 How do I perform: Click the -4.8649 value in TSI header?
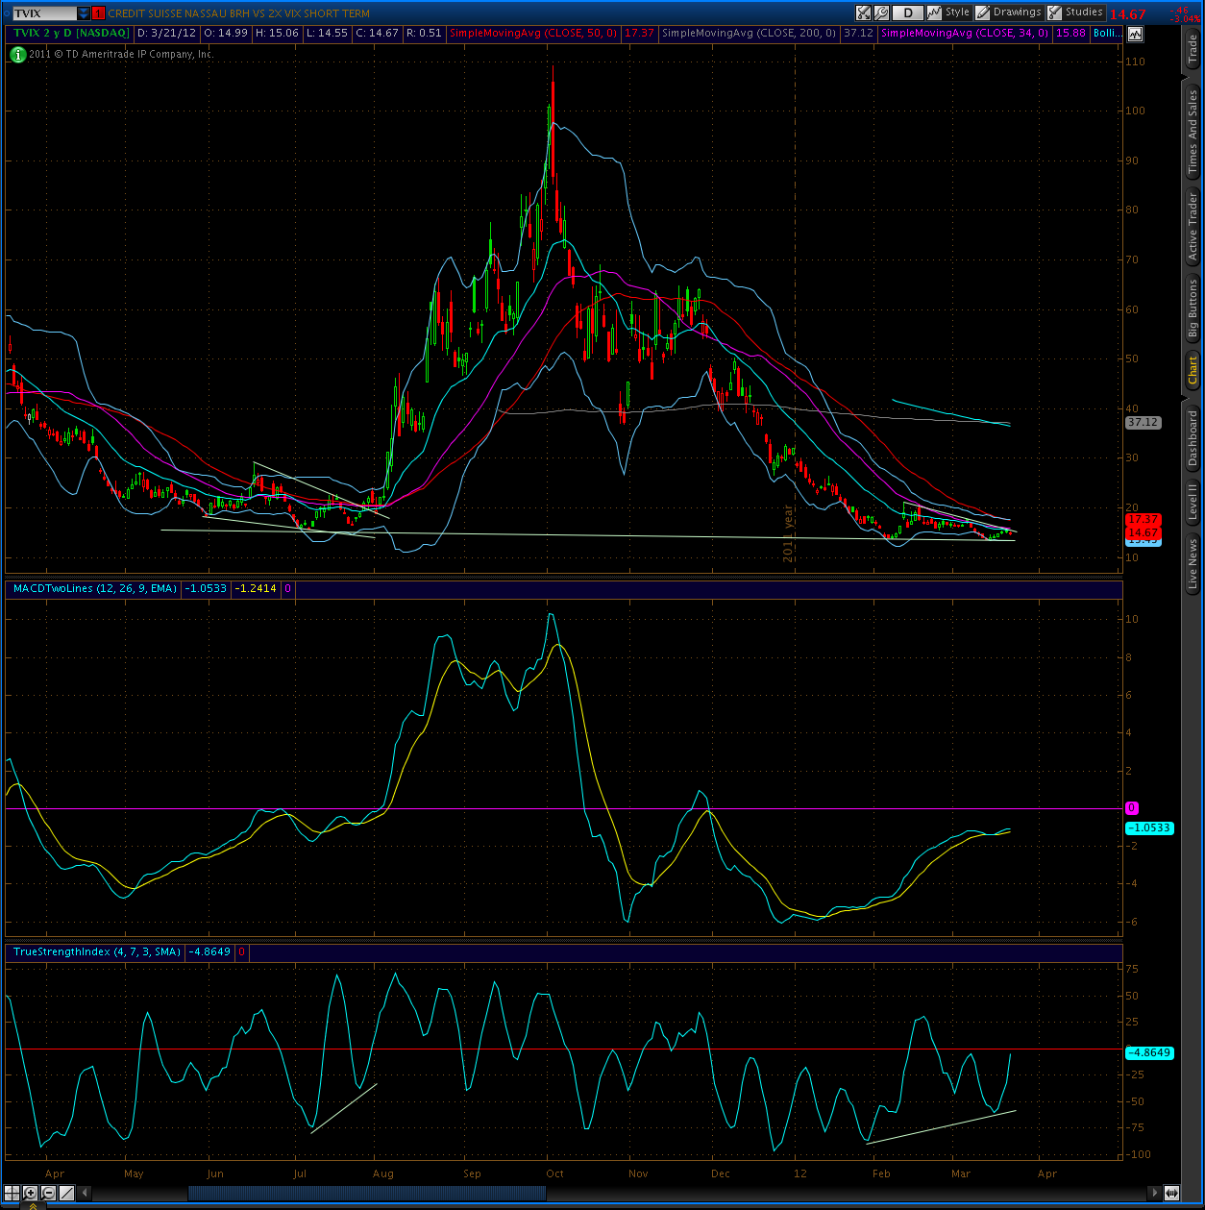pos(210,951)
